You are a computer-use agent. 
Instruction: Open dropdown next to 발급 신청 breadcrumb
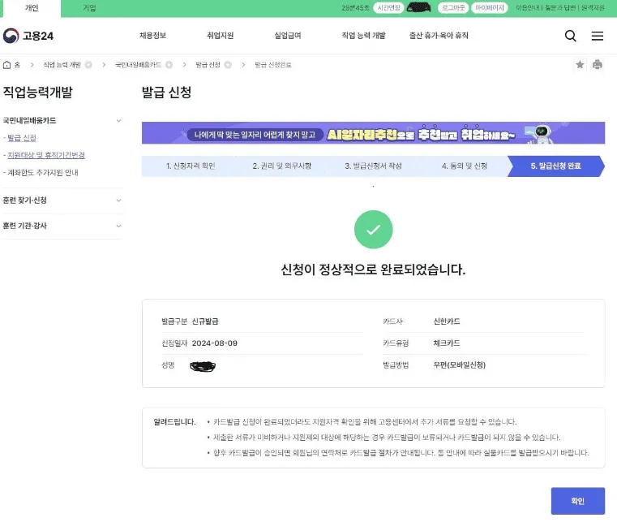[228, 65]
